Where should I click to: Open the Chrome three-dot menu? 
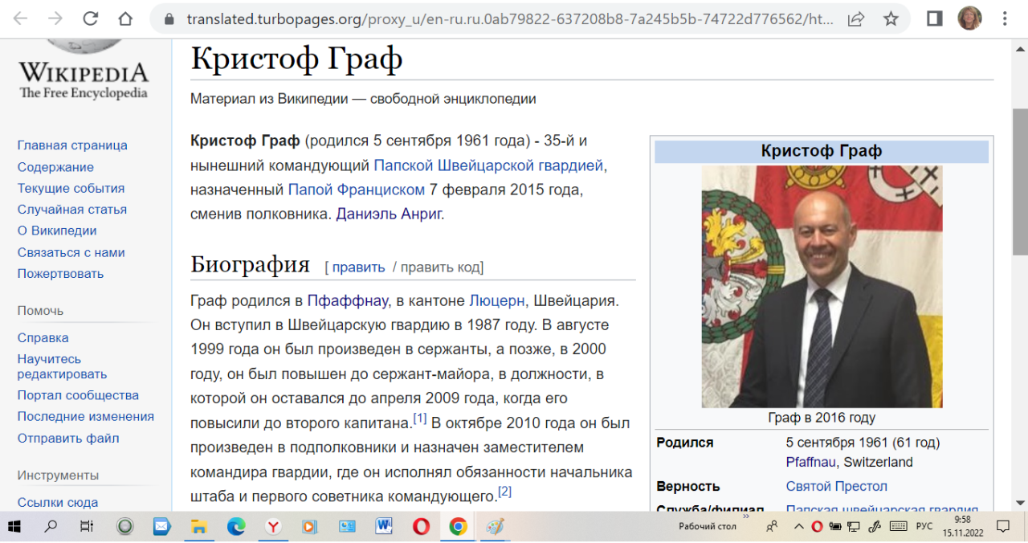[x=1006, y=18]
